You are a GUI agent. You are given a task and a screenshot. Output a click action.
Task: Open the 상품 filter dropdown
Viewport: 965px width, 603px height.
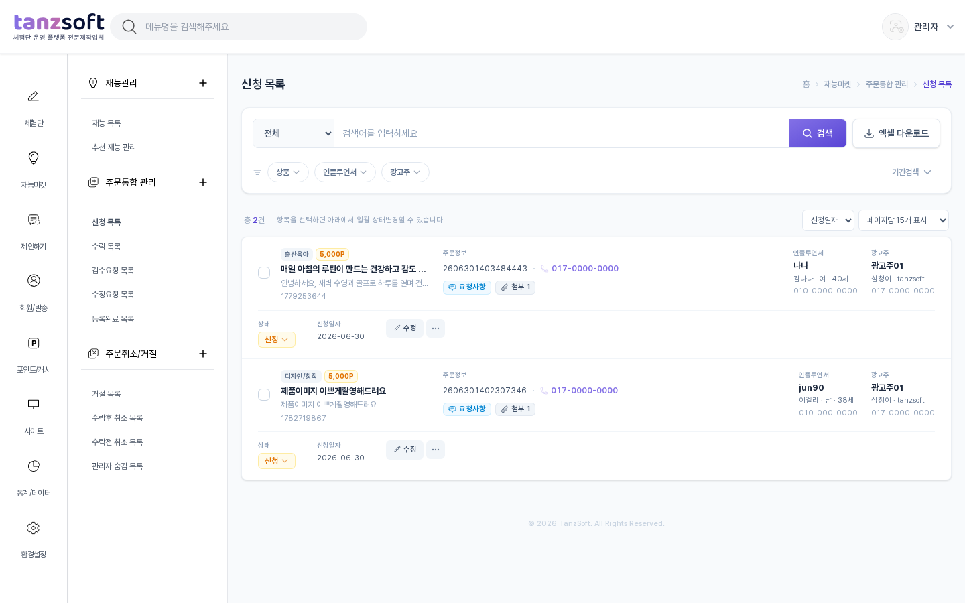coord(288,172)
